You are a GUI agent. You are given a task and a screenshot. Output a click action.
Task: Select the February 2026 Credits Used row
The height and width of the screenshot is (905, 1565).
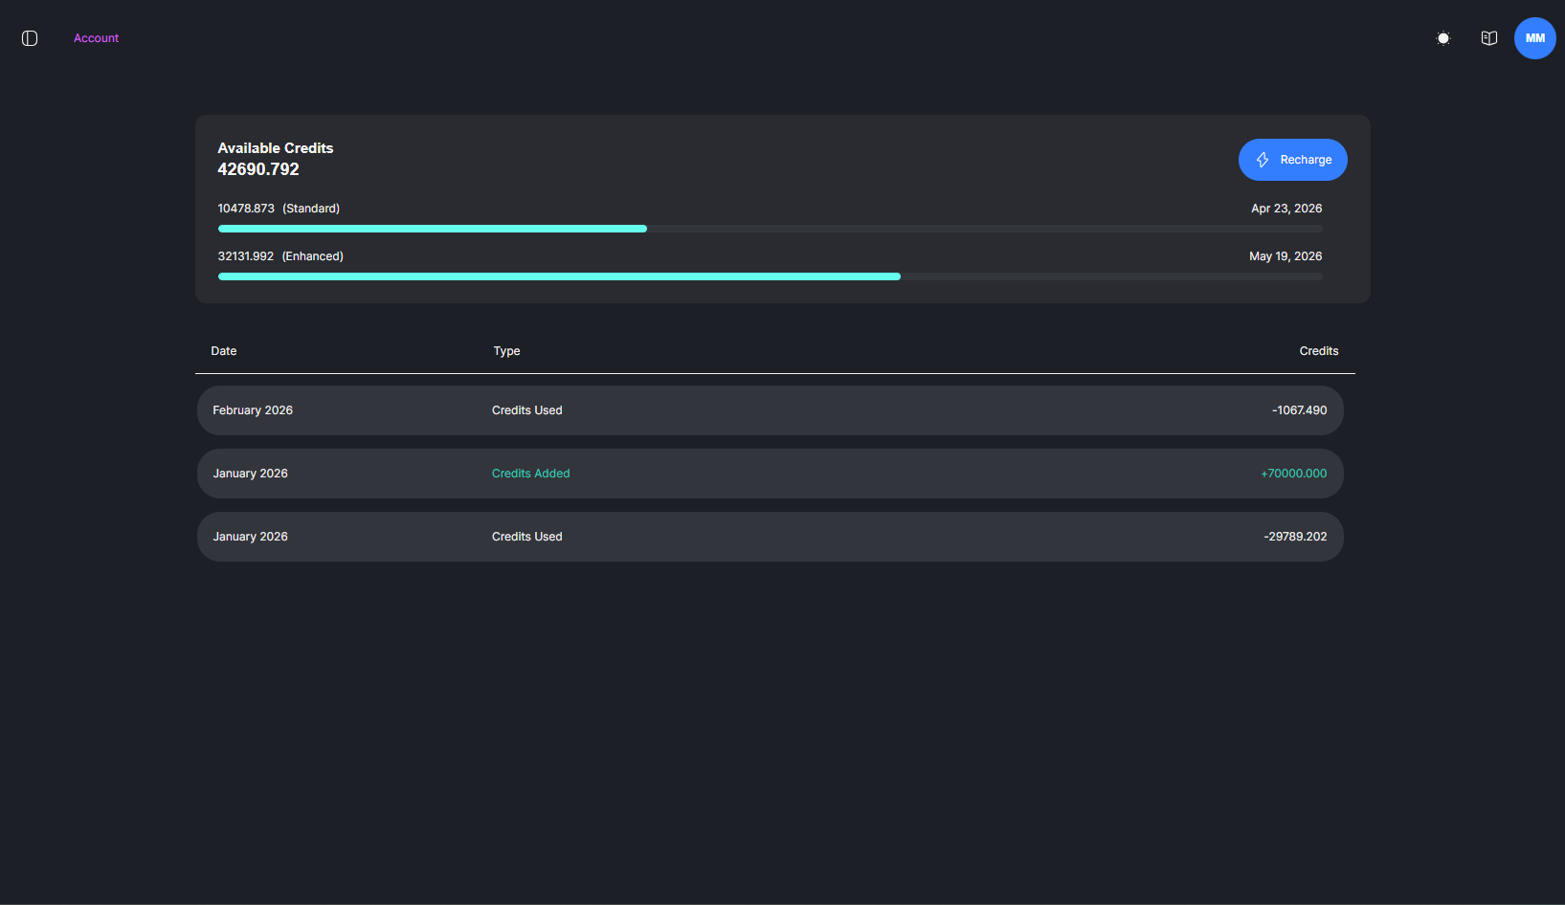tap(771, 410)
